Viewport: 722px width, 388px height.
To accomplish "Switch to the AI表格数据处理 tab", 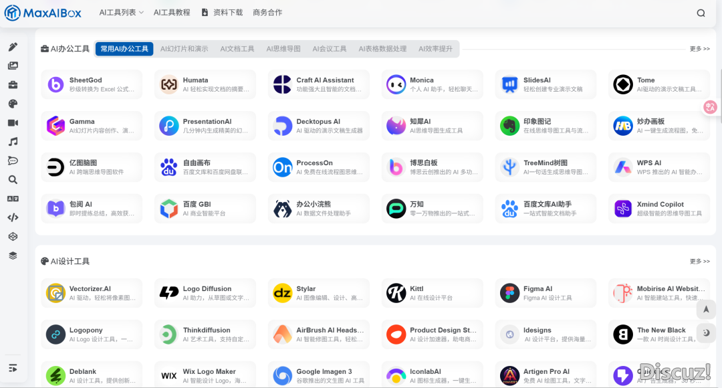I will click(x=382, y=49).
